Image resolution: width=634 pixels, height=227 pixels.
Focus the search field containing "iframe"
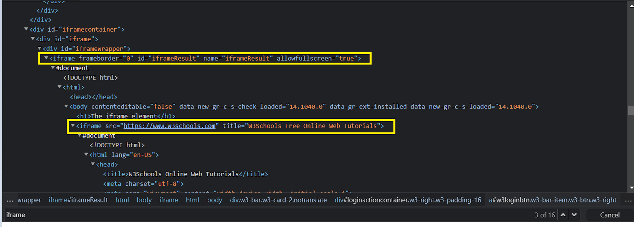pyautogui.click(x=238, y=215)
